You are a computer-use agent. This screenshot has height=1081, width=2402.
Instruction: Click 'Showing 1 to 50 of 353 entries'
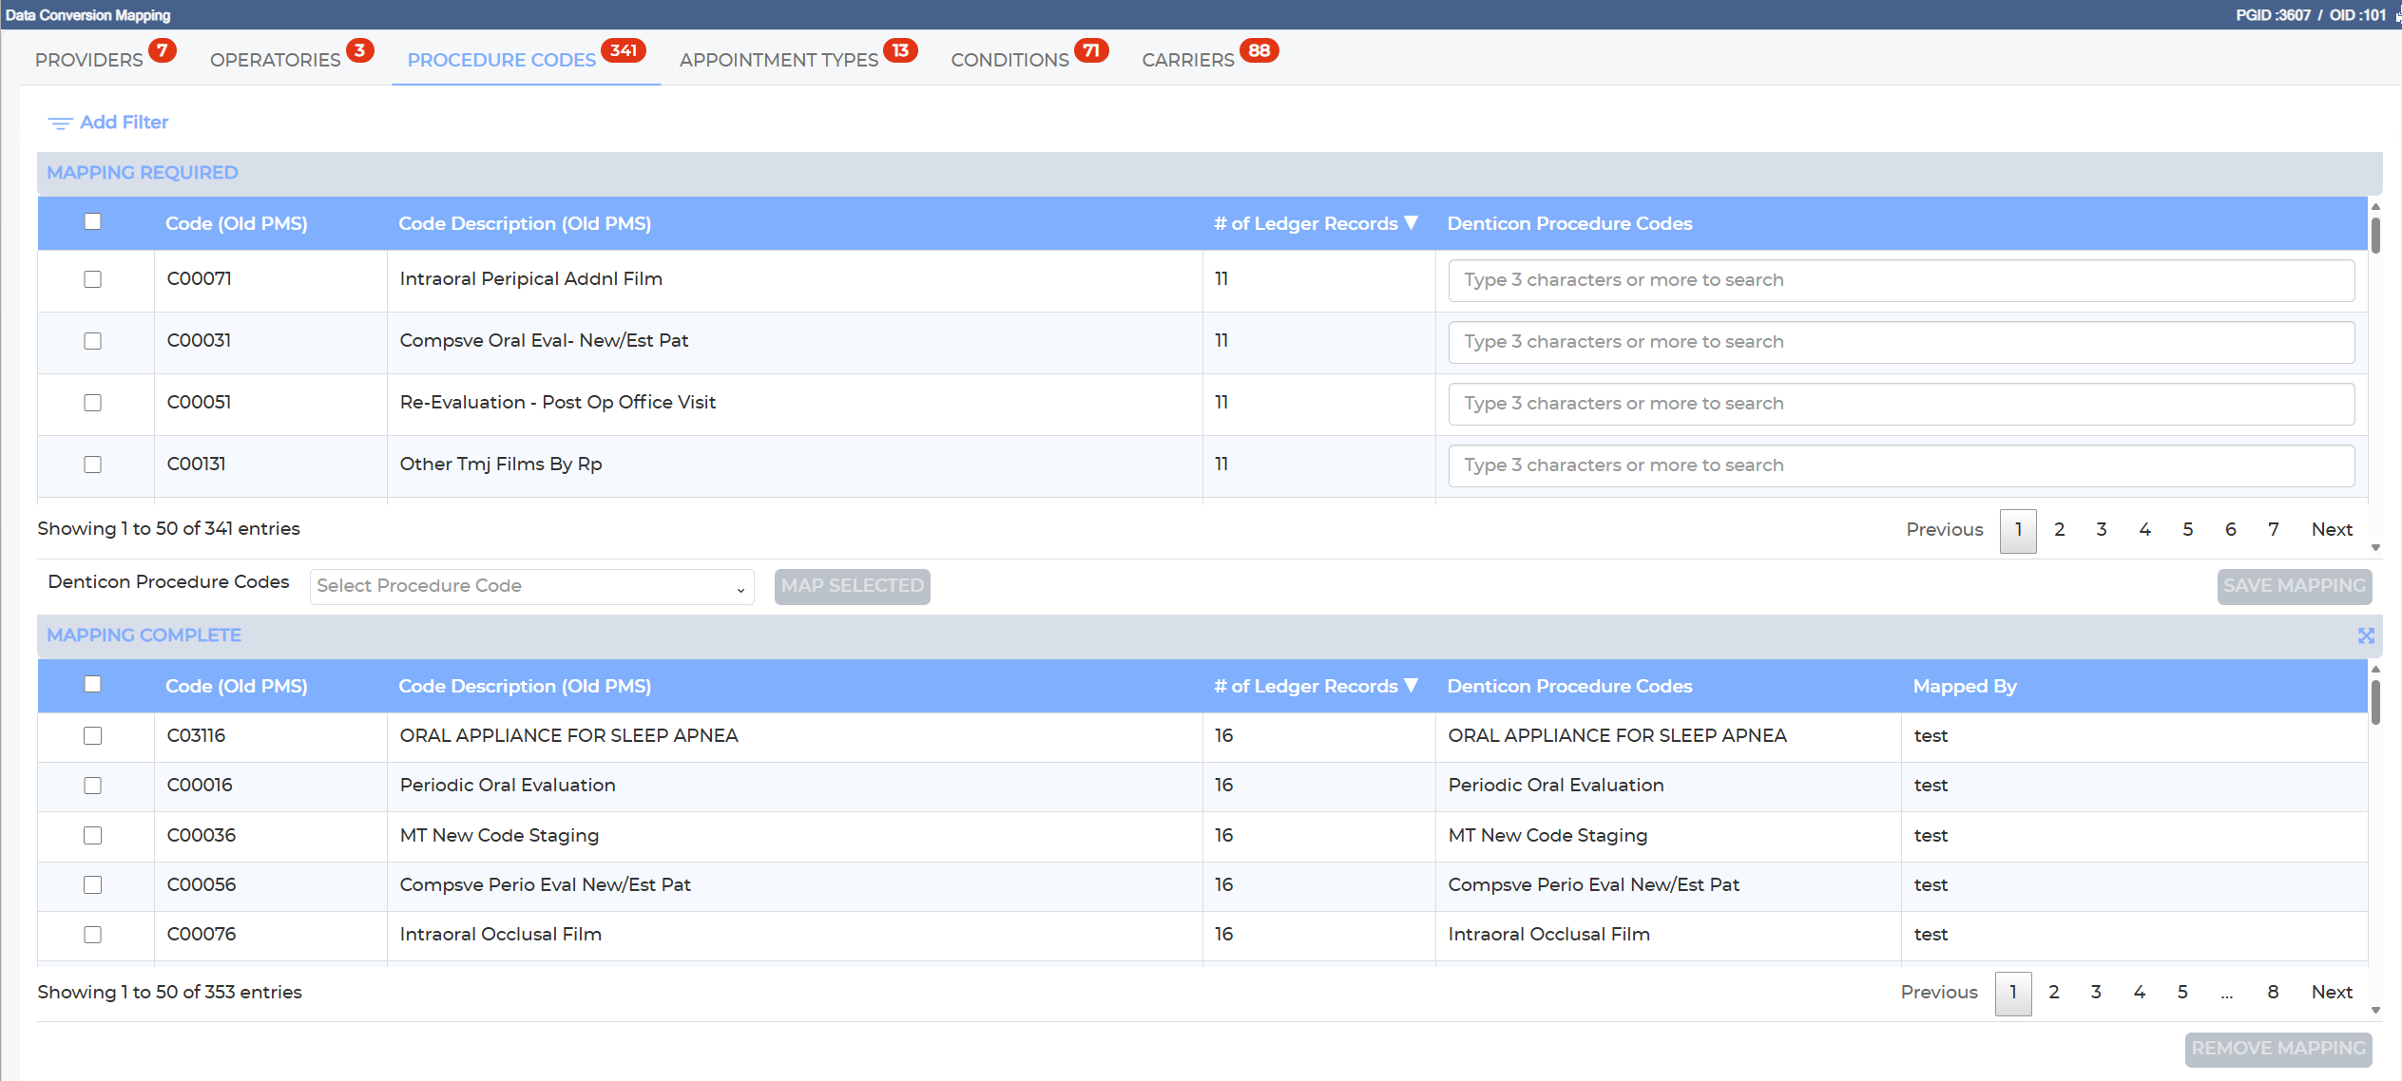169,993
